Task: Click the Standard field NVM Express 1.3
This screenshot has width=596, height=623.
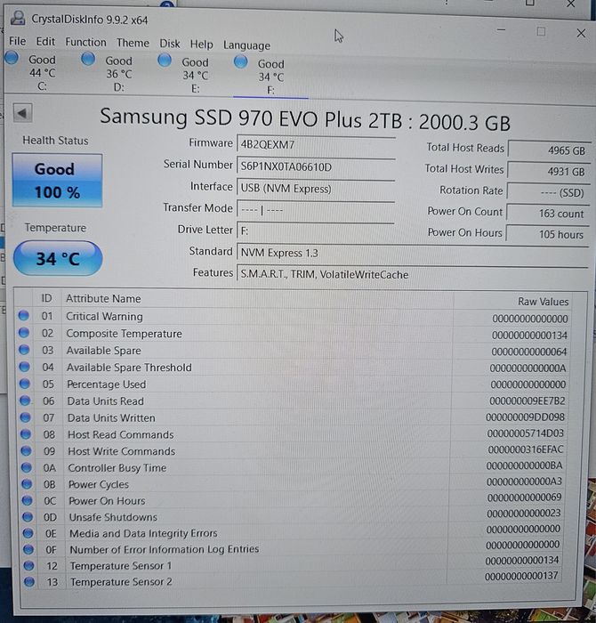Action: 412,253
